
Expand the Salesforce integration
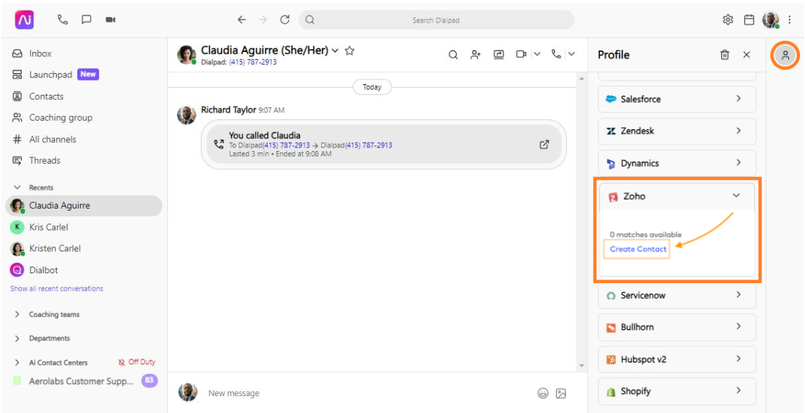click(x=677, y=99)
